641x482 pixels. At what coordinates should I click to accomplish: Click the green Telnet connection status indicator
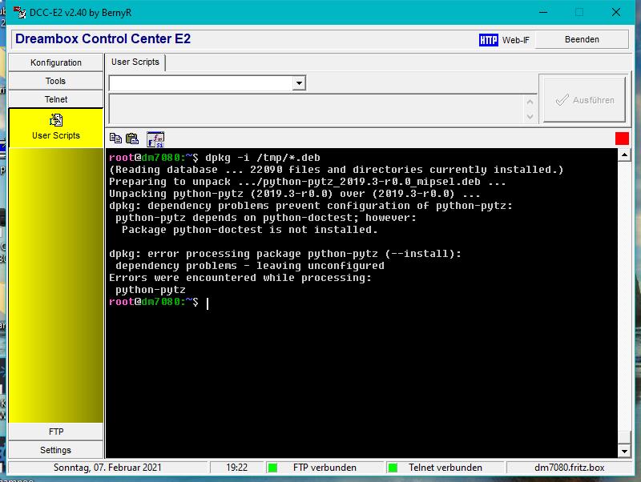click(393, 468)
